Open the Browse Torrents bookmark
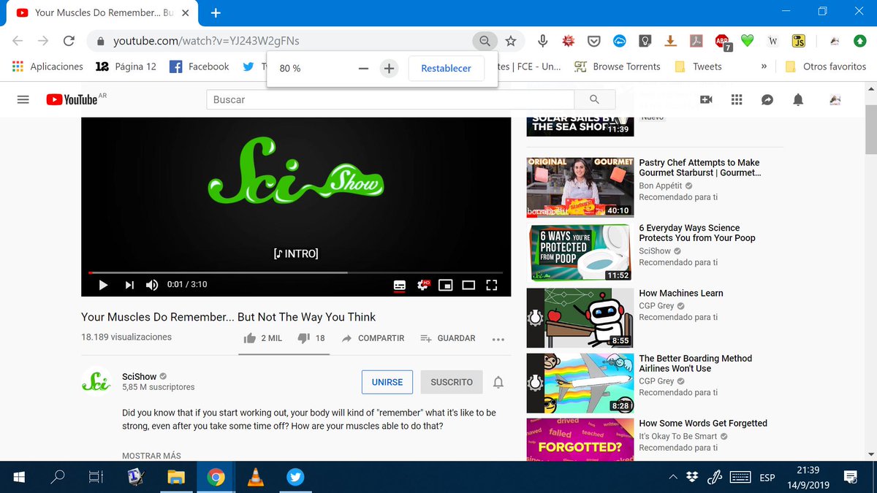 point(618,66)
